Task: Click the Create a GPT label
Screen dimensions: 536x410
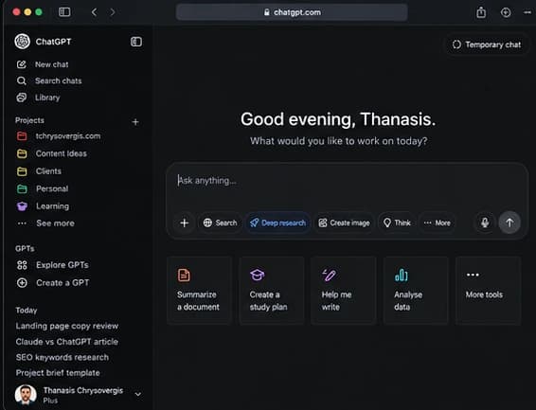Action: 63,282
